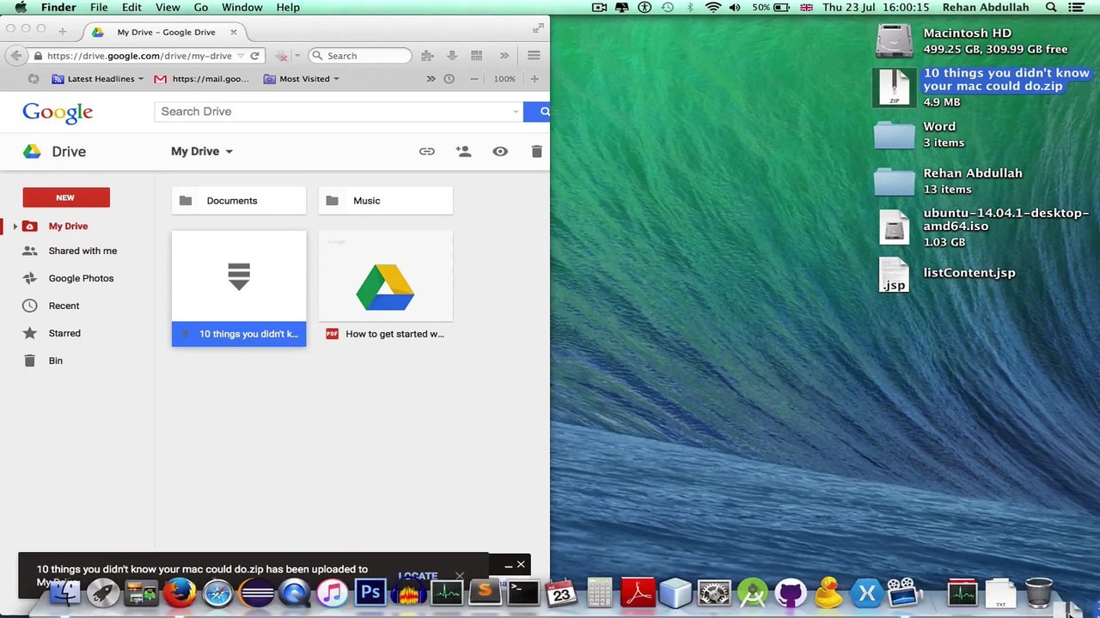
Task: Open the Firefox hamburger menu
Action: point(534,56)
